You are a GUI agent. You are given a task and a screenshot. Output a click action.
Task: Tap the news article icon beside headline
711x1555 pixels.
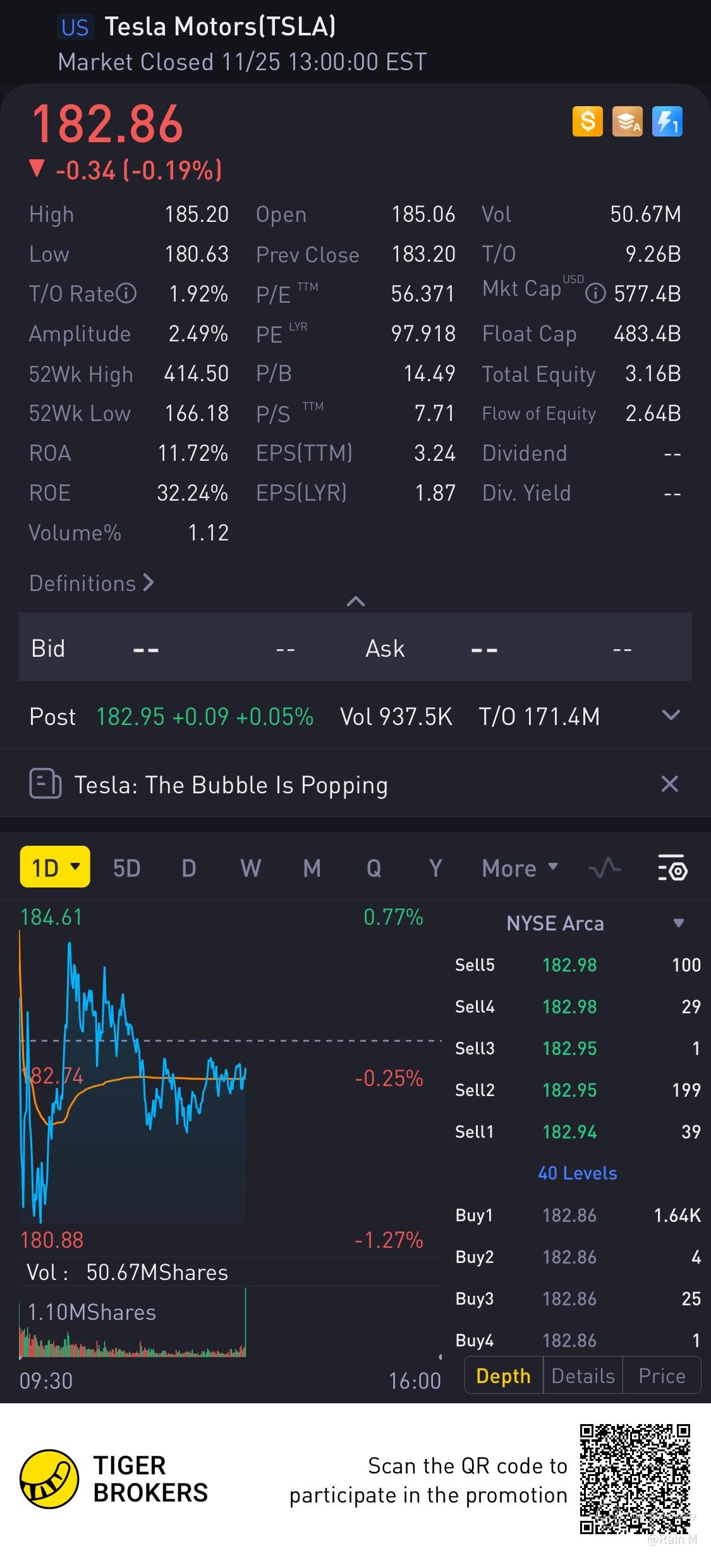pyautogui.click(x=45, y=784)
